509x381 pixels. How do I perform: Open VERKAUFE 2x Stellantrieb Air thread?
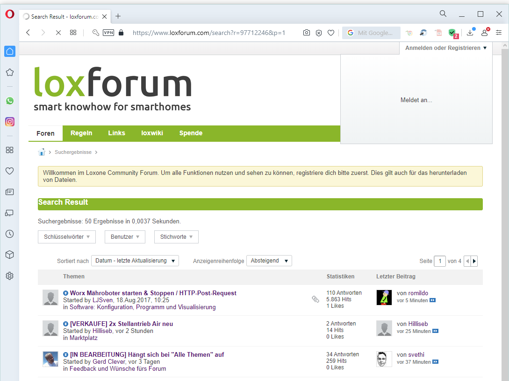point(122,324)
